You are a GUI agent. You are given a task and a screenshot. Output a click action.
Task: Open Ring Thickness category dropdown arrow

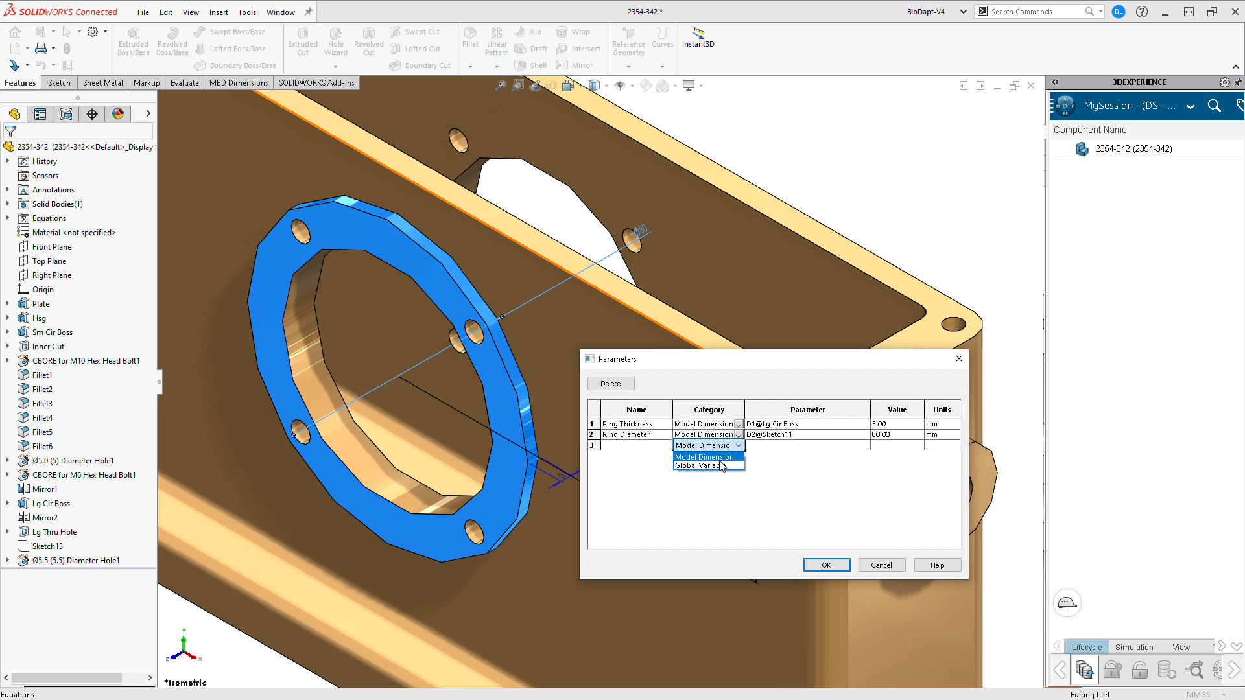739,425
